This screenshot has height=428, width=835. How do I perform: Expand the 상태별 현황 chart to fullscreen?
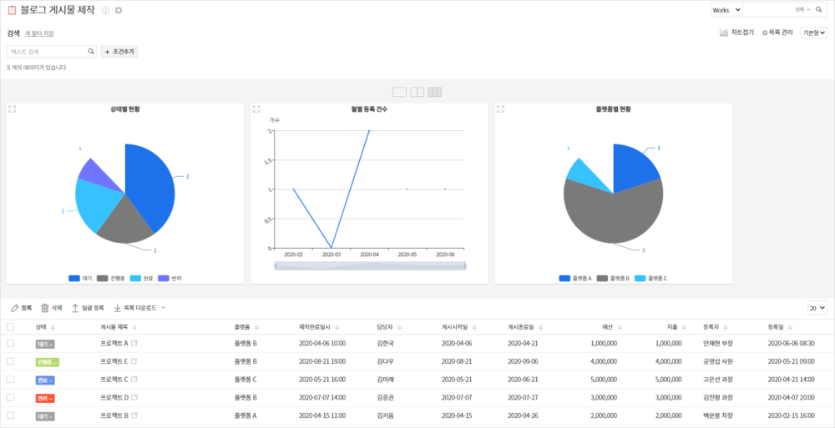pos(13,108)
